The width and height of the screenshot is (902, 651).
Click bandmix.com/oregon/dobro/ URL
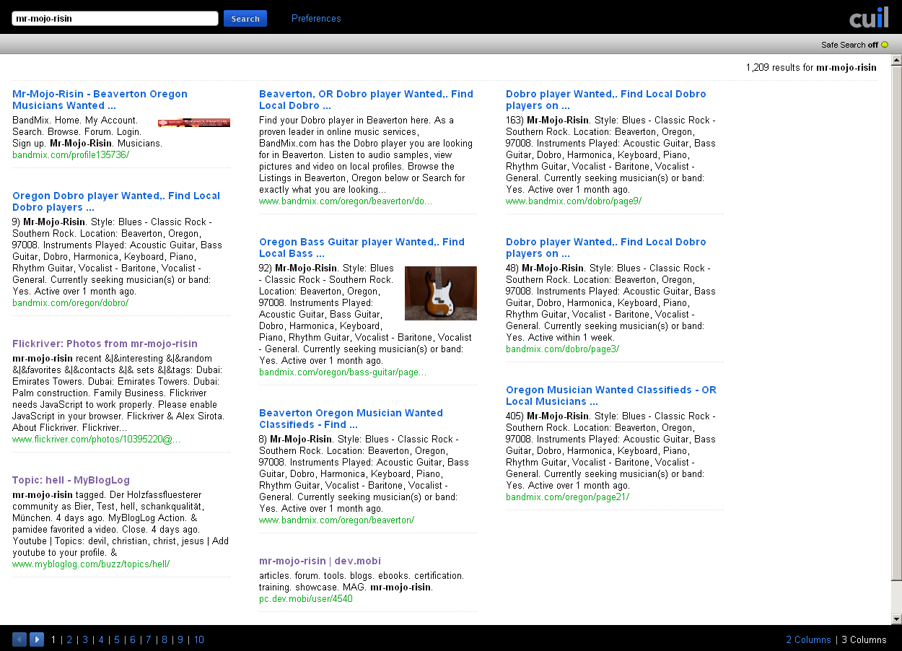[x=71, y=303]
